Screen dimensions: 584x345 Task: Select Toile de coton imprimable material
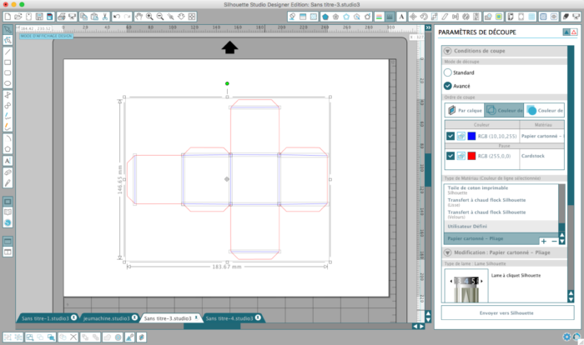click(x=501, y=190)
